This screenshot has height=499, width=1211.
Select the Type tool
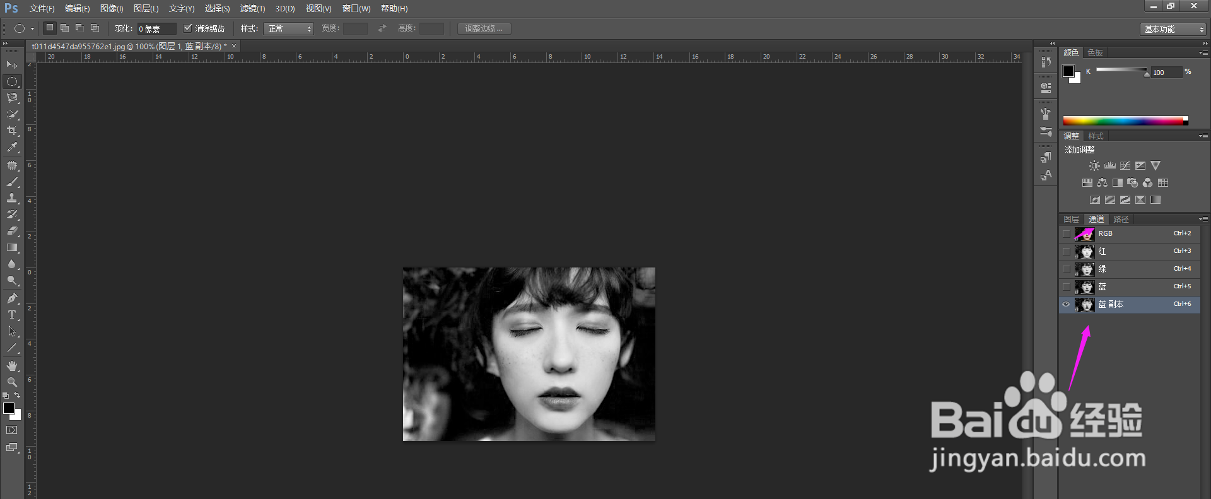click(x=12, y=315)
